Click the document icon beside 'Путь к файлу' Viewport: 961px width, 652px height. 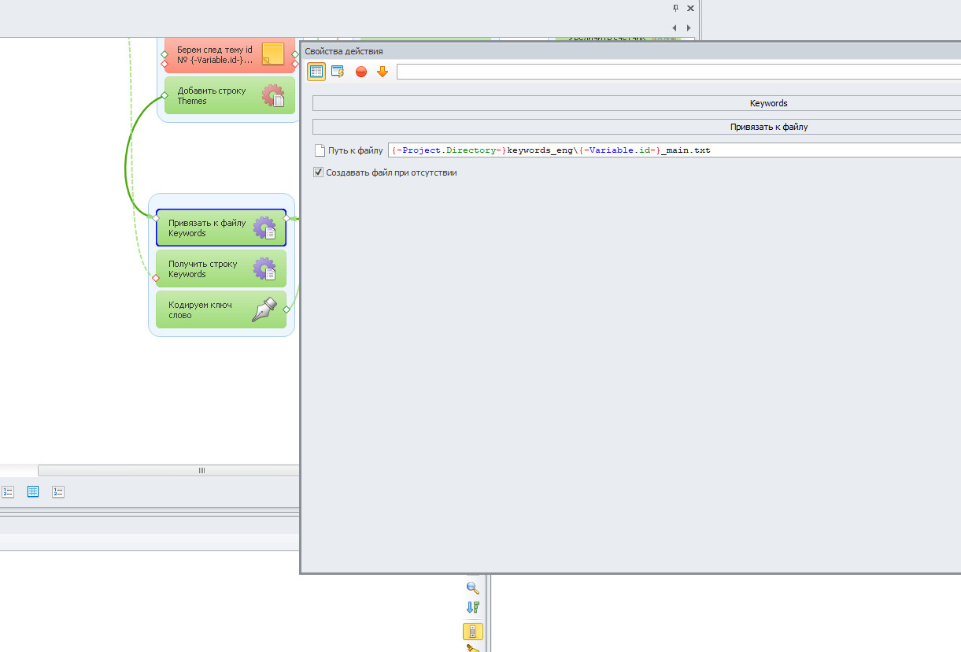(320, 150)
